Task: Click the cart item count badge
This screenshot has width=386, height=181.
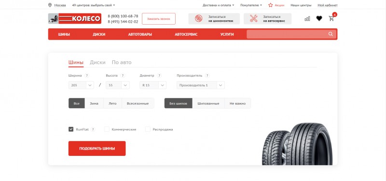Action: pyautogui.click(x=334, y=14)
